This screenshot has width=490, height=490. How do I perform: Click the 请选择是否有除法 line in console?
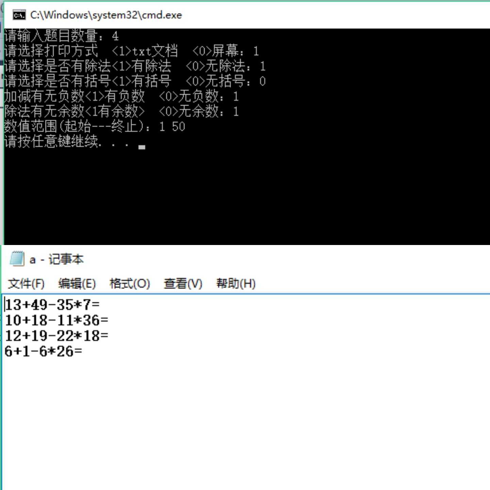coord(135,66)
